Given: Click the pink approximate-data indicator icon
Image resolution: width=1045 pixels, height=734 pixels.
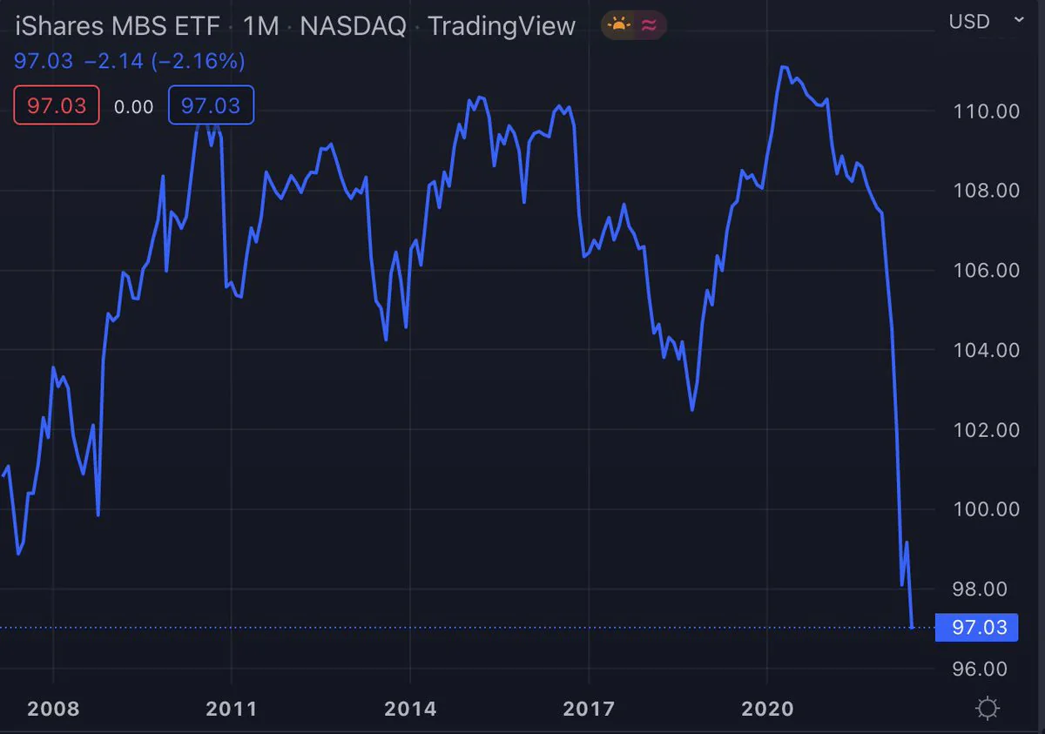Looking at the screenshot, I should coord(649,25).
